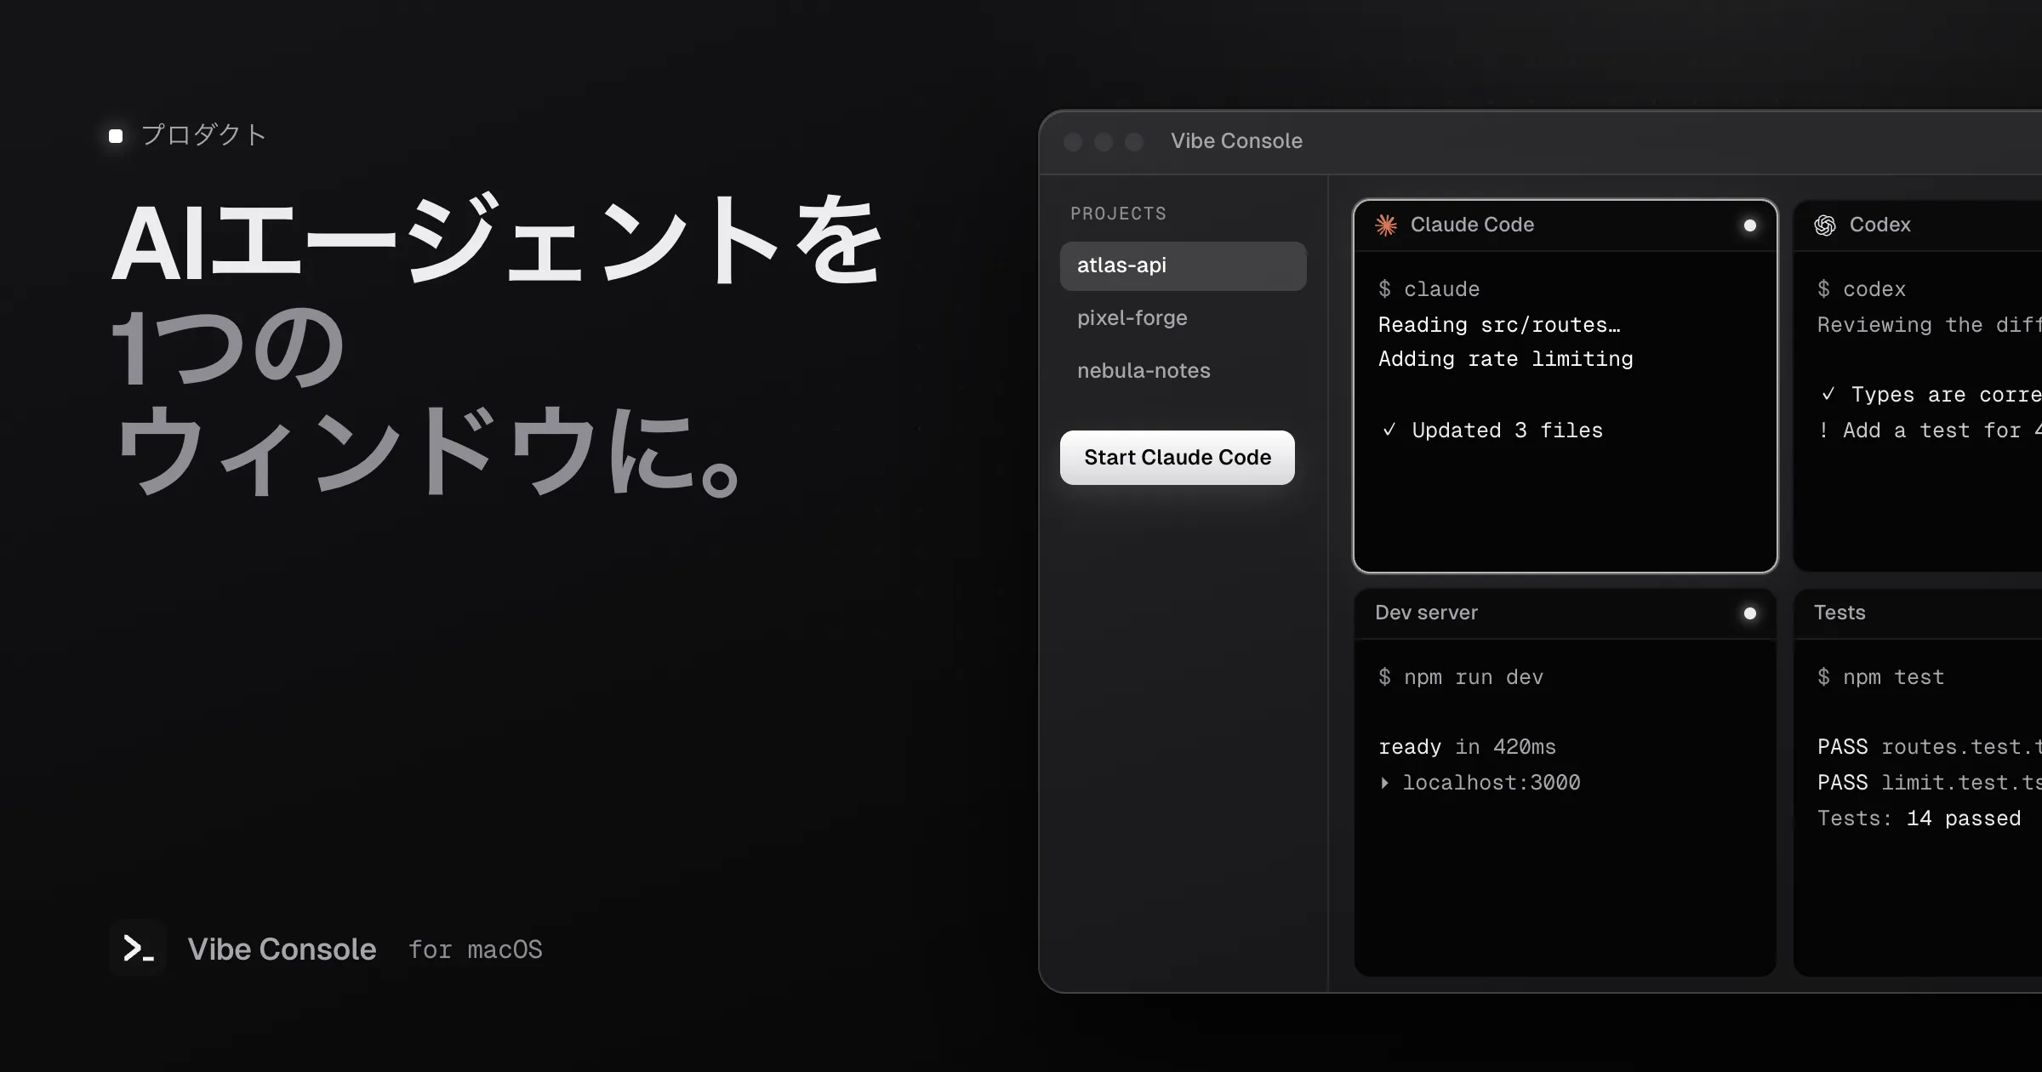Click the '$ claude' command line
This screenshot has height=1072, width=2042.
1429,289
